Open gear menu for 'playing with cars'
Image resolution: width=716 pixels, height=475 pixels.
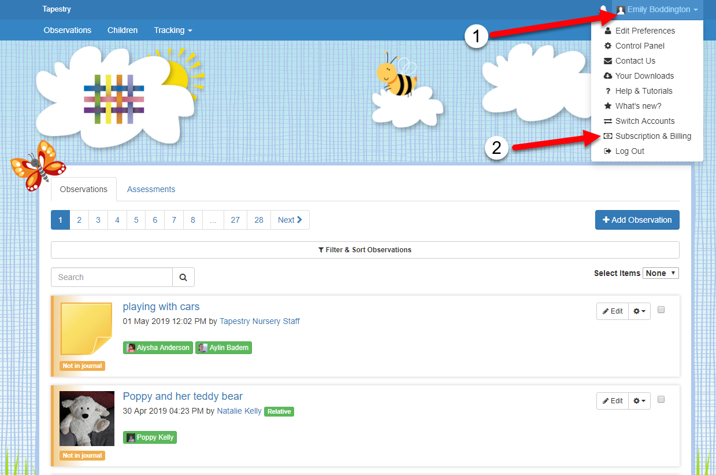point(639,311)
